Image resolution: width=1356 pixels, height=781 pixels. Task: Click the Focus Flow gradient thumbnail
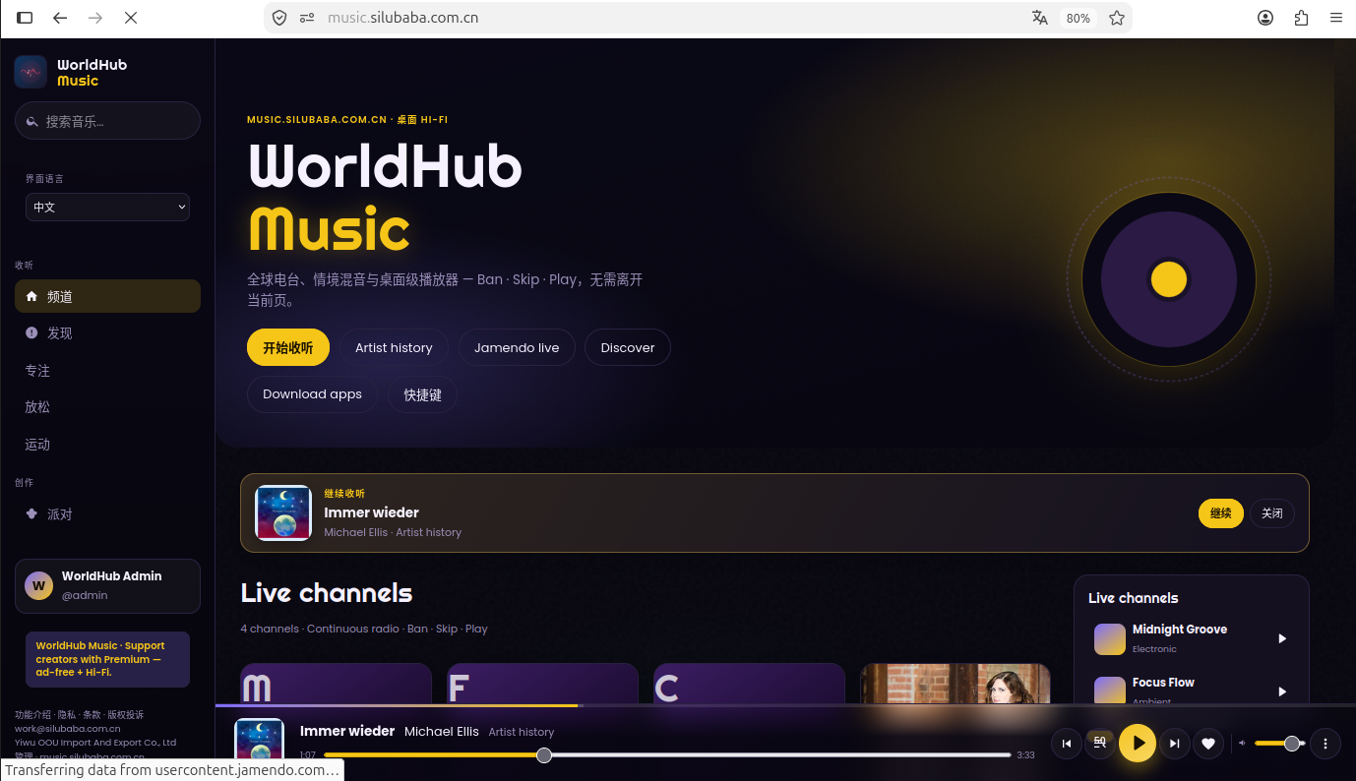(x=1110, y=691)
